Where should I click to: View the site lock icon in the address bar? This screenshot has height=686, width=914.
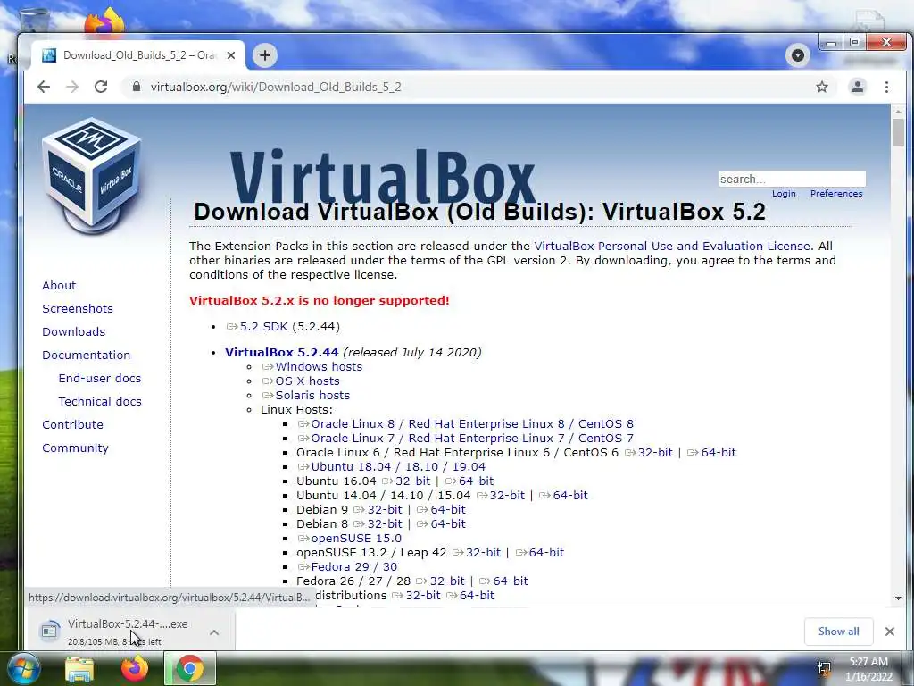(x=137, y=87)
